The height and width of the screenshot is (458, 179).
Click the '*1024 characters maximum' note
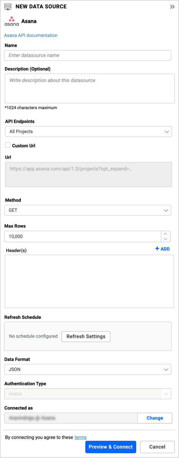pos(31,108)
